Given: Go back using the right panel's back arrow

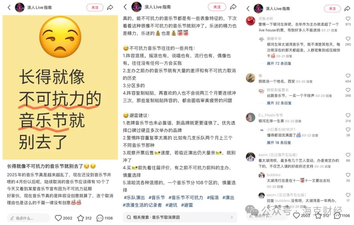Looking at the screenshot, I should pyautogui.click(x=248, y=9).
